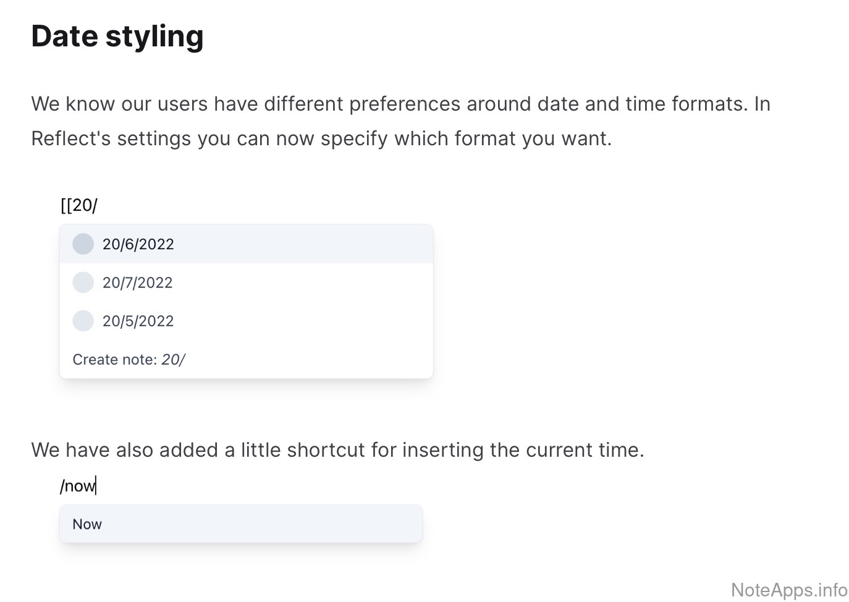Select the 20/6/2022 date suggestion
Screen dimensions: 849x602
pos(138,244)
